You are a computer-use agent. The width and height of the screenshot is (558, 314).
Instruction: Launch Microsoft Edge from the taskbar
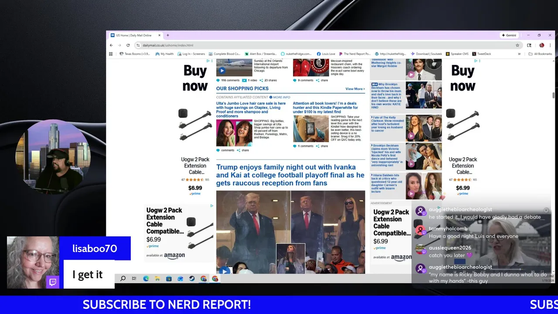click(146, 279)
